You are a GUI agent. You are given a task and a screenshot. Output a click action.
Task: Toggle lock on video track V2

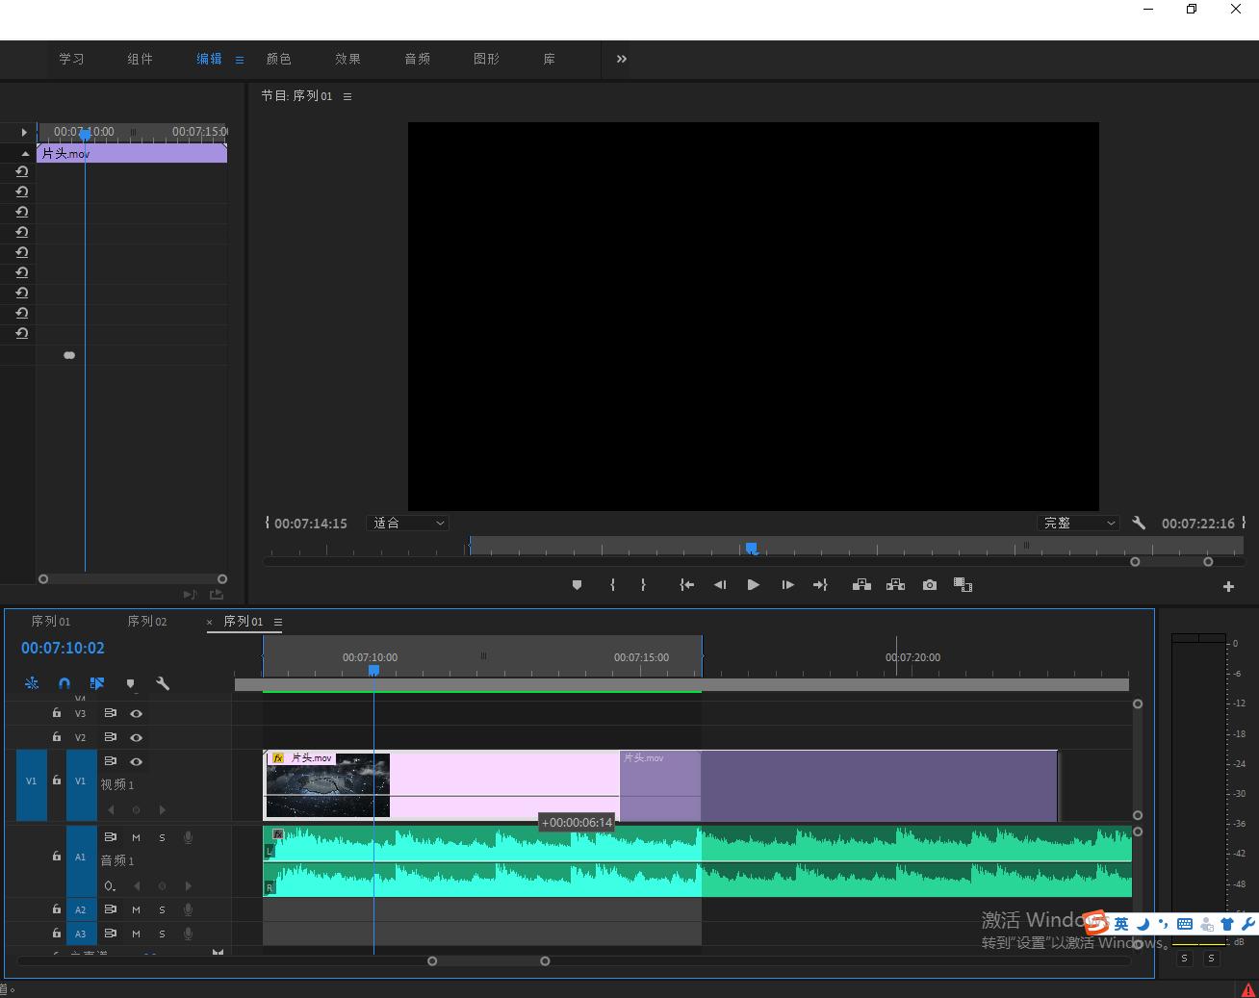coord(56,737)
